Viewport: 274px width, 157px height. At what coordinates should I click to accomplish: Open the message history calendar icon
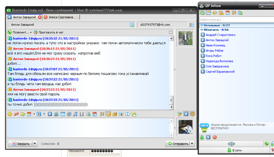coord(29,114)
